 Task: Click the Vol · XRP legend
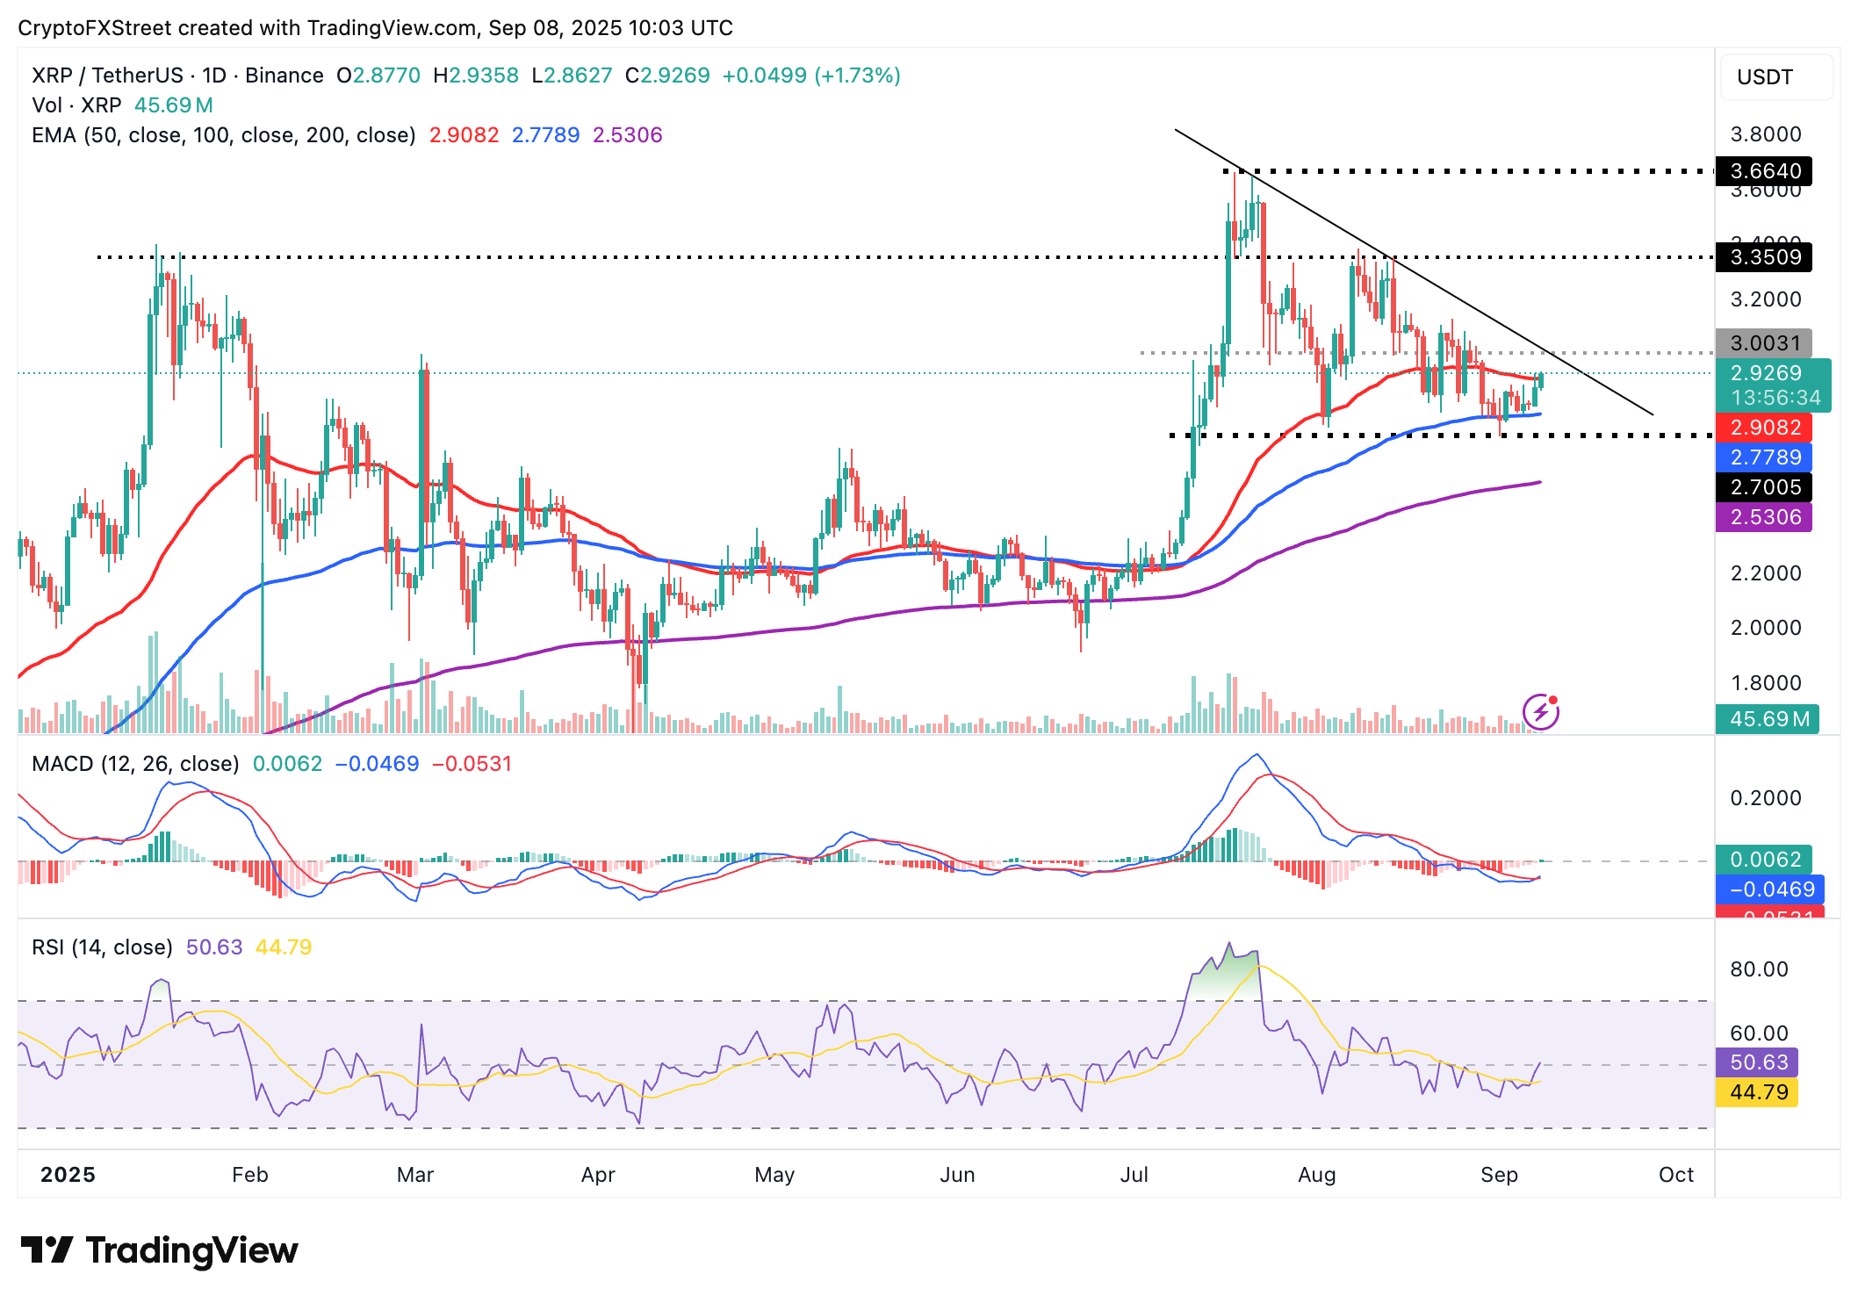(x=76, y=105)
